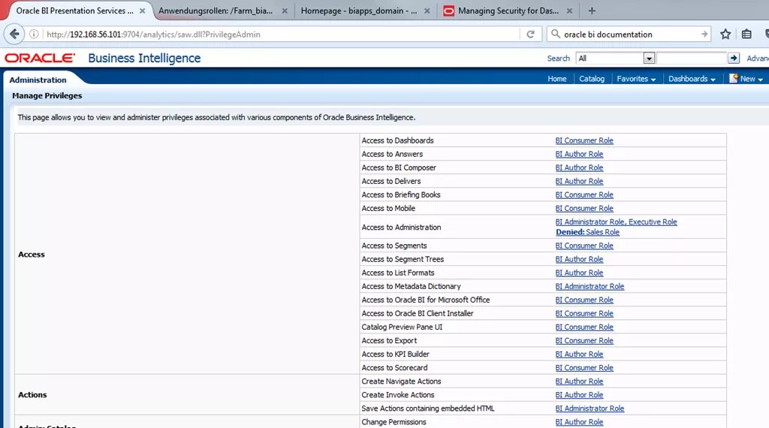Open BI Author Role for Access to Answers
The image size is (769, 428).
point(579,155)
